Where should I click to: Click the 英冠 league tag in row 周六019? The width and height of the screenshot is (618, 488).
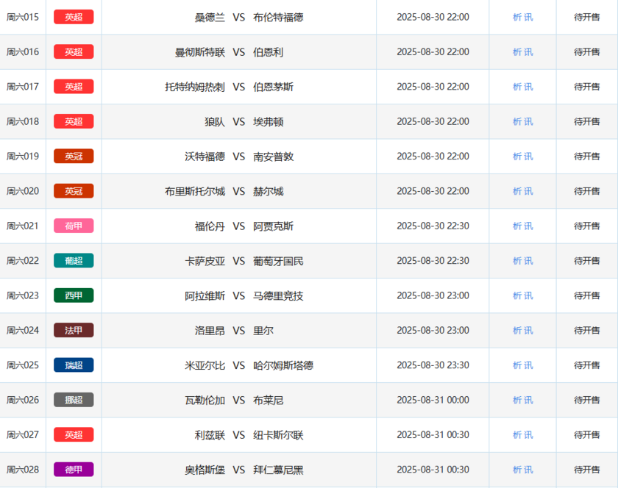pyautogui.click(x=74, y=157)
